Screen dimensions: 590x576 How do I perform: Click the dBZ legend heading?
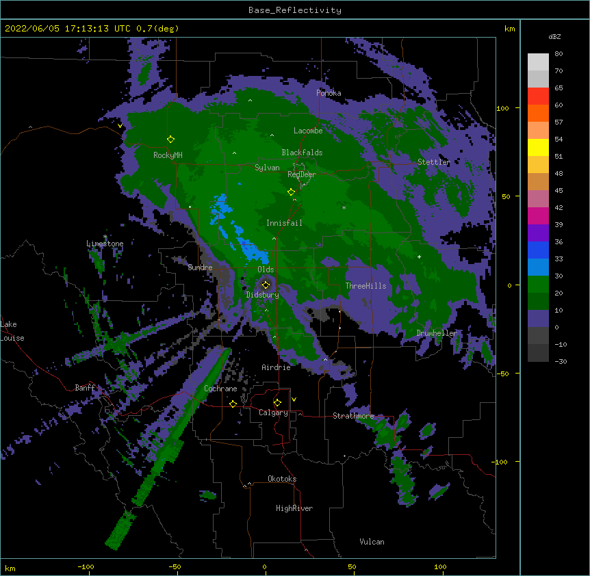554,37
